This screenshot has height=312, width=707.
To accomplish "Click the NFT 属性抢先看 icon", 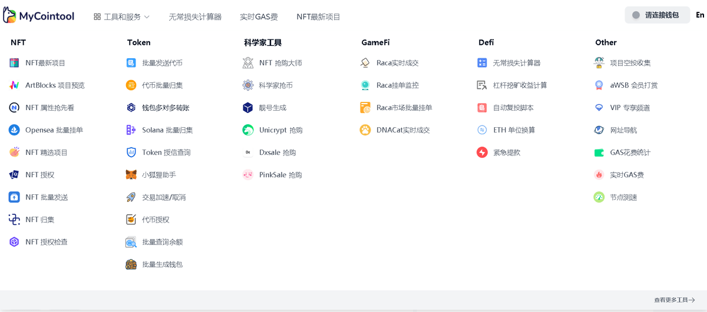I will coord(14,108).
